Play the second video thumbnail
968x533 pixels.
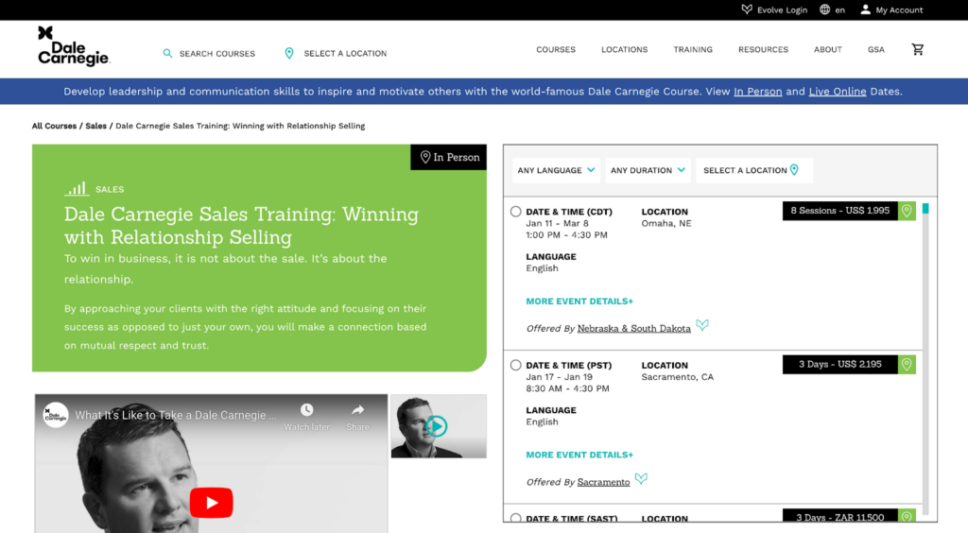(437, 426)
